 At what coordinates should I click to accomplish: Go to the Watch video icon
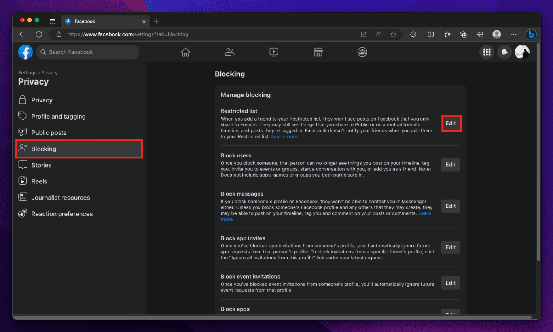274,52
